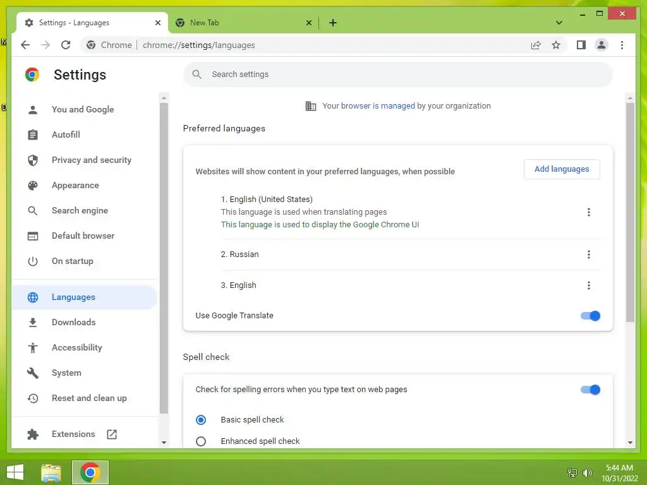Open the You and Google section

(83, 109)
